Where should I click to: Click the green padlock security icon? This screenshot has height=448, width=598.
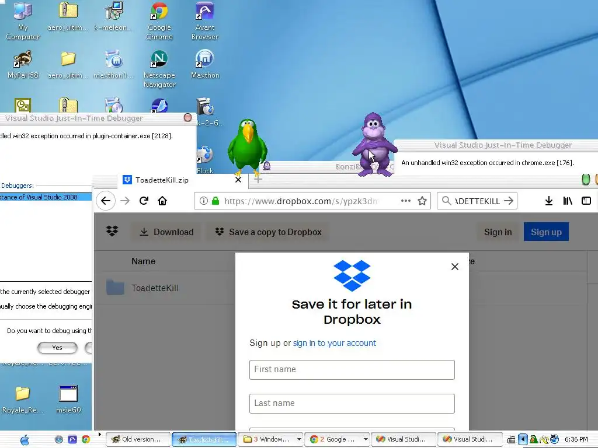(215, 201)
